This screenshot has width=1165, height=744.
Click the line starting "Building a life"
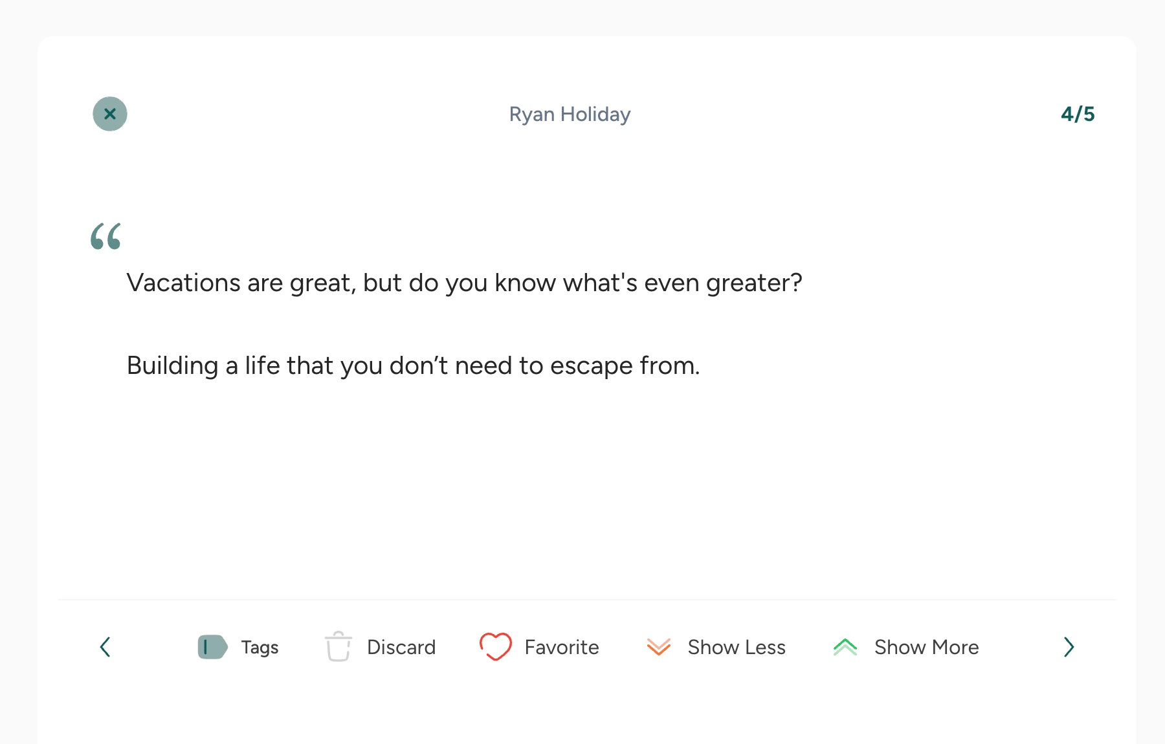pos(413,366)
